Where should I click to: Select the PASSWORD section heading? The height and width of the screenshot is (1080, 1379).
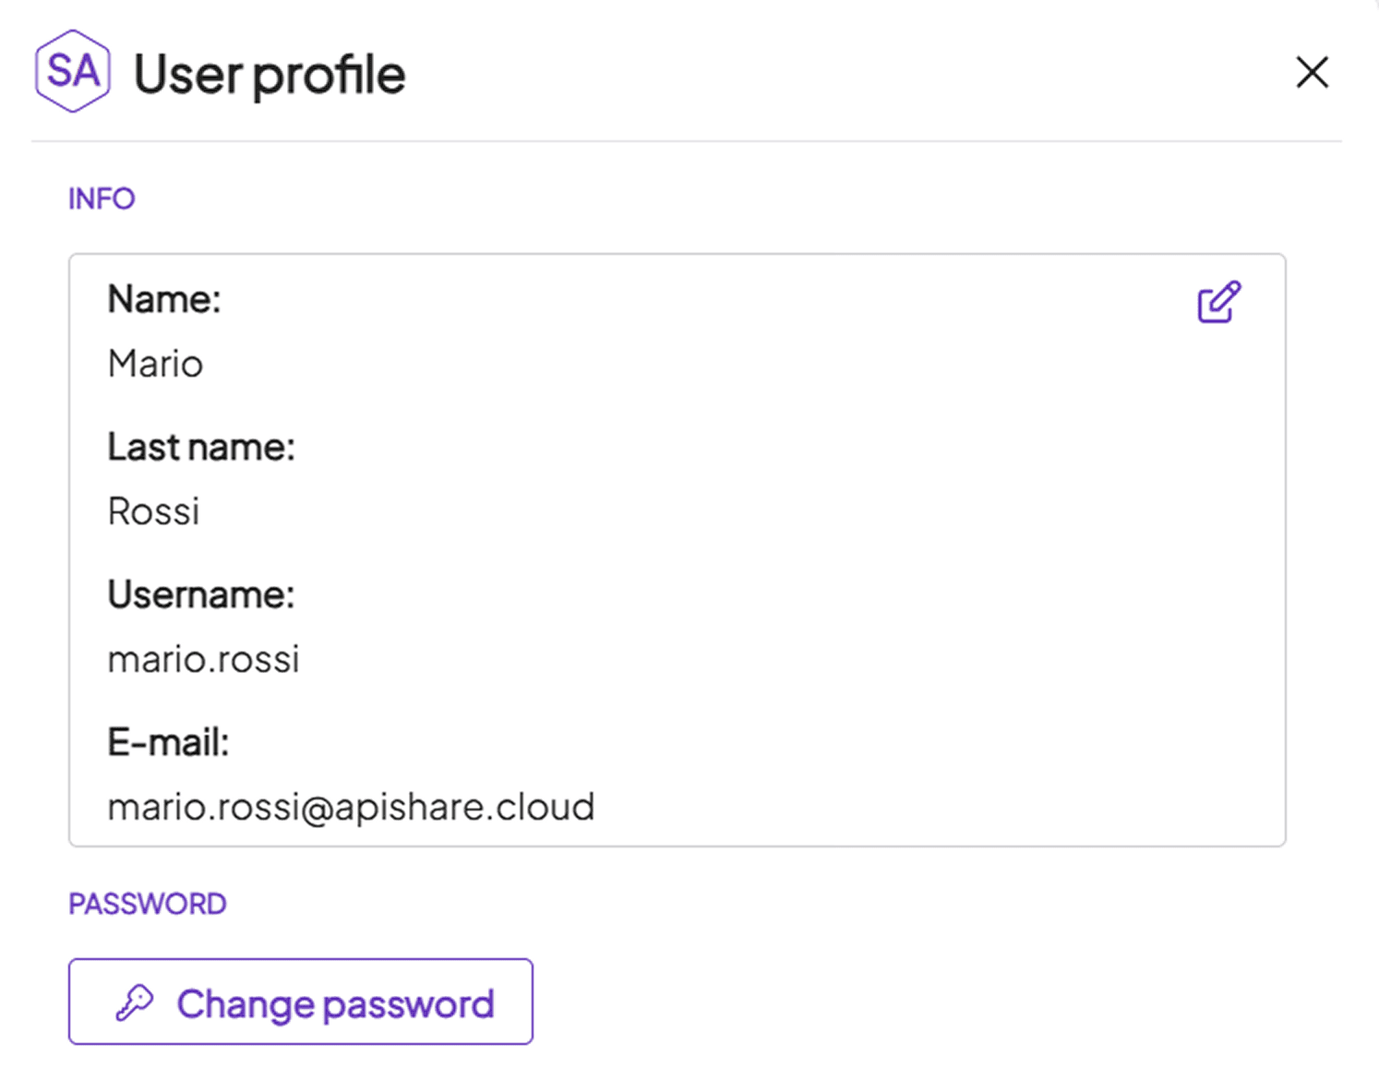click(x=148, y=904)
